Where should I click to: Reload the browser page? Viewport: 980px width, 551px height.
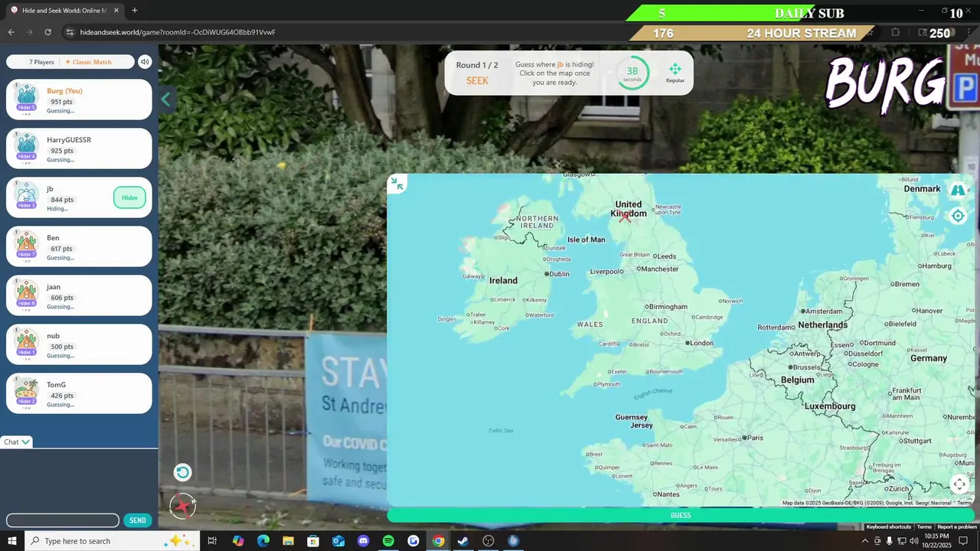click(47, 32)
